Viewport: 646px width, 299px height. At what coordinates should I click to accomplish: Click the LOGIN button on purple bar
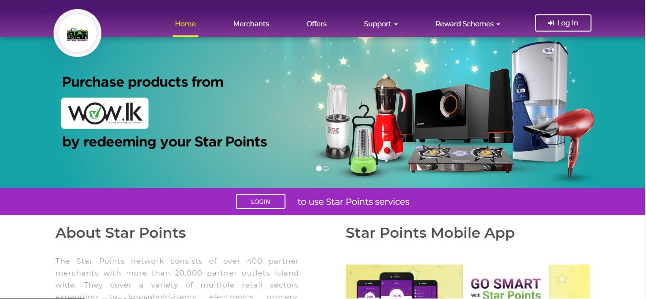[261, 201]
